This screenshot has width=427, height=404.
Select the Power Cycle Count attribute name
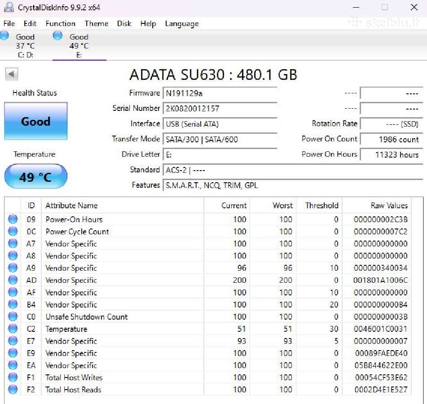coord(77,232)
